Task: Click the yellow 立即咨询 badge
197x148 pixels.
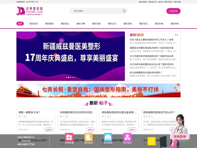Action: (152, 141)
